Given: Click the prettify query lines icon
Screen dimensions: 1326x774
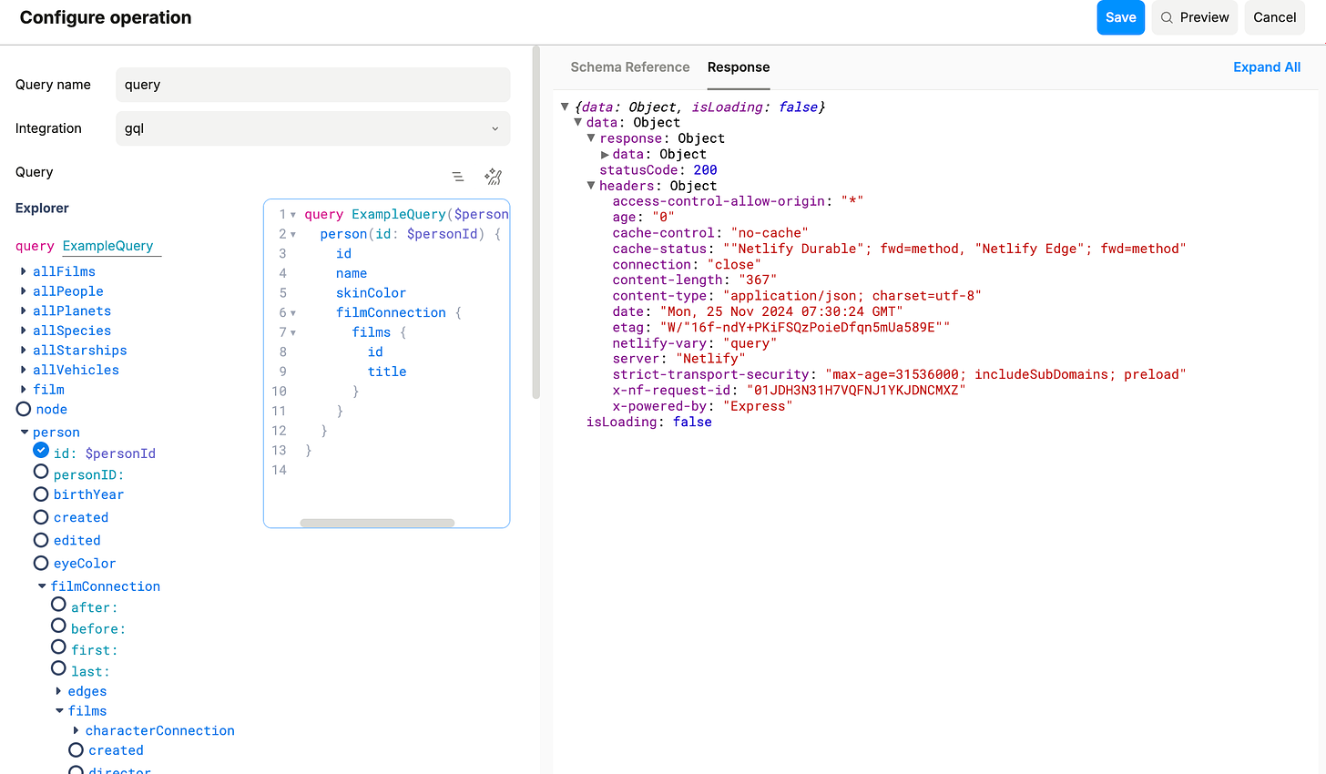Looking at the screenshot, I should tap(458, 177).
